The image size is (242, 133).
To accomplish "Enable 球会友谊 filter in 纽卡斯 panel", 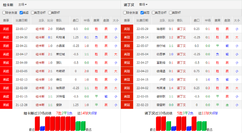I will [4, 13].
